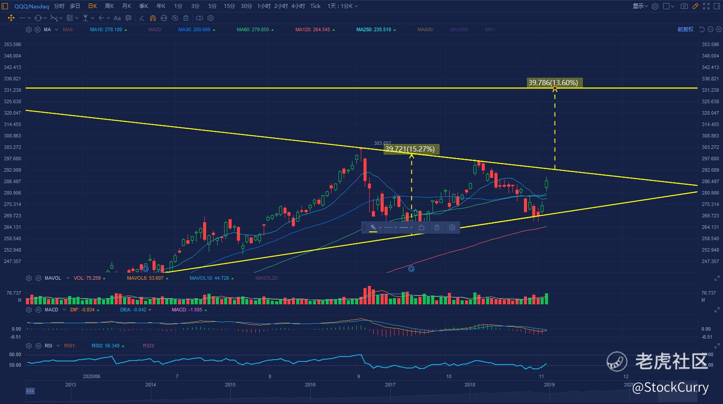The width and height of the screenshot is (723, 404).
Task: Click the stay-in-drawing-mode lock icon
Action: click(x=164, y=18)
